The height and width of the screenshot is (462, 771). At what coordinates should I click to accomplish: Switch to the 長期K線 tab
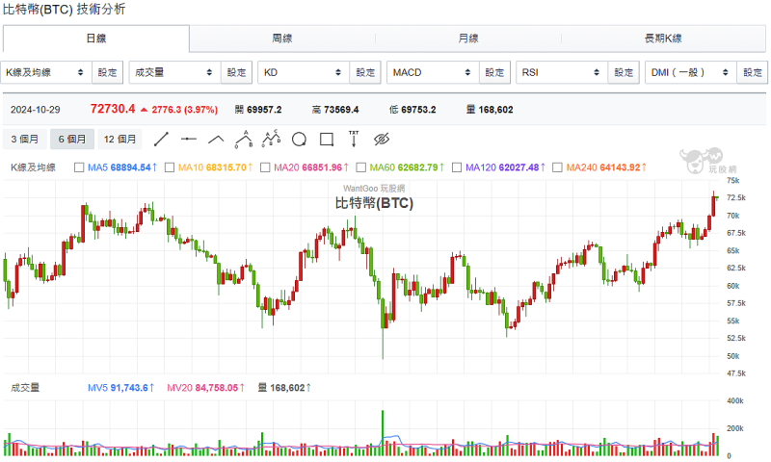point(662,38)
